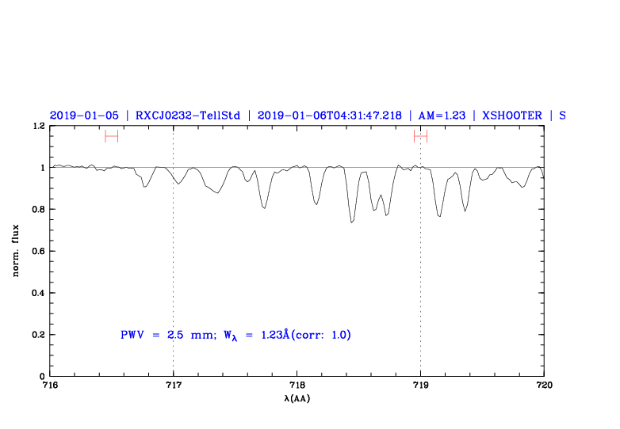This screenshot has height=429, width=620.
Task: Click the 1.2 tick label on y-axis
Action: click(36, 126)
